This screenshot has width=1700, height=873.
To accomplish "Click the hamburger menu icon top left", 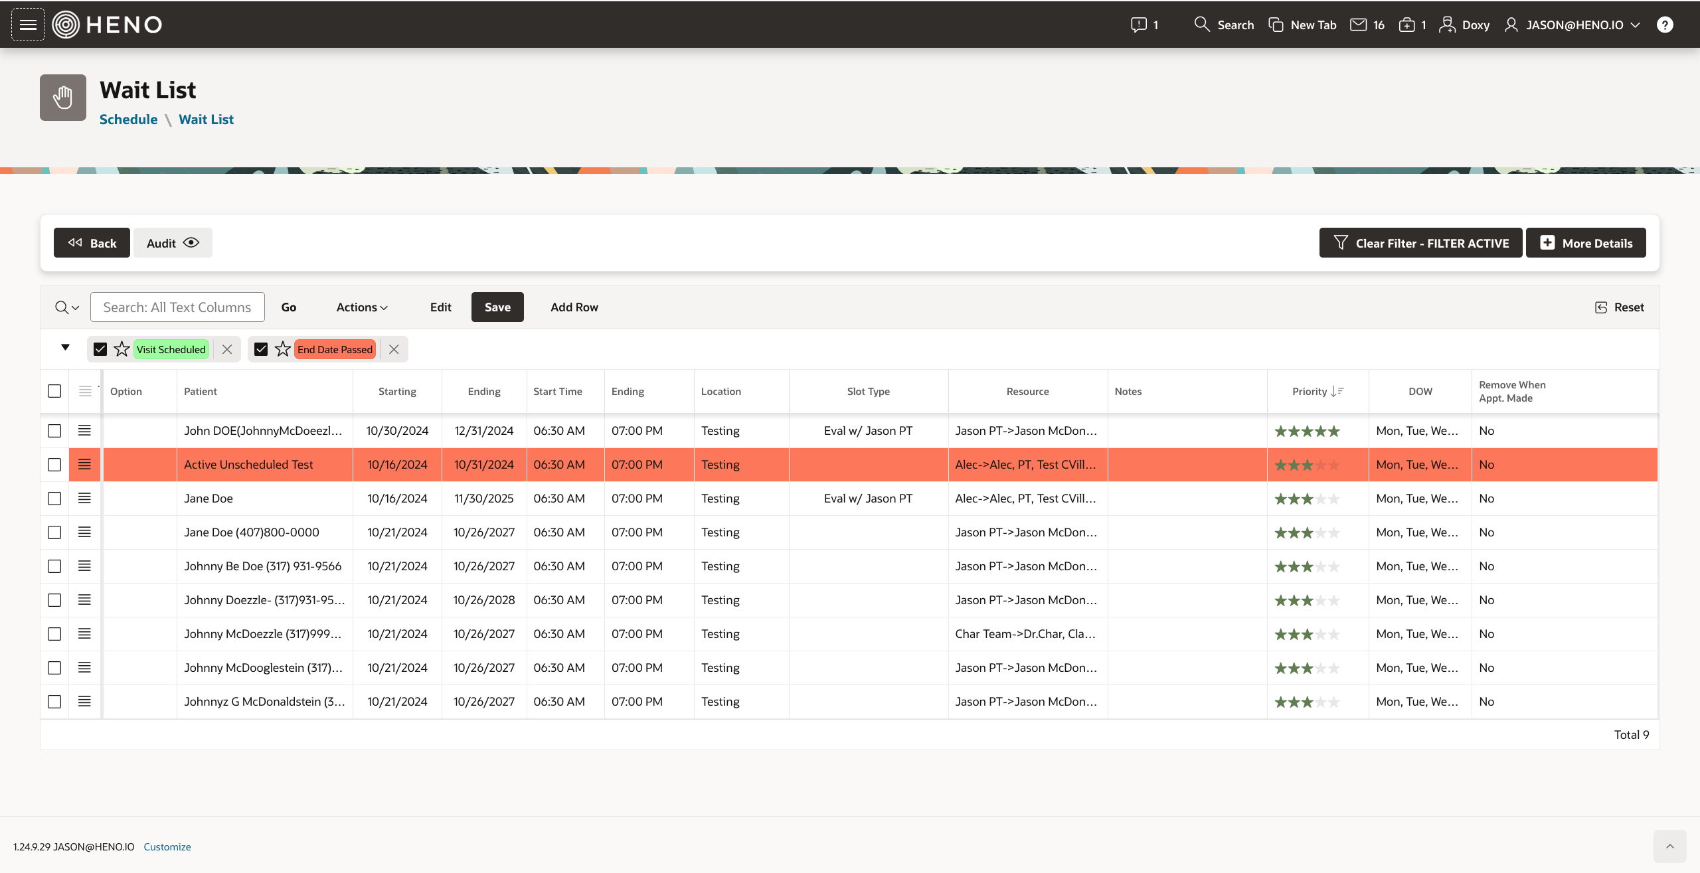I will (28, 25).
